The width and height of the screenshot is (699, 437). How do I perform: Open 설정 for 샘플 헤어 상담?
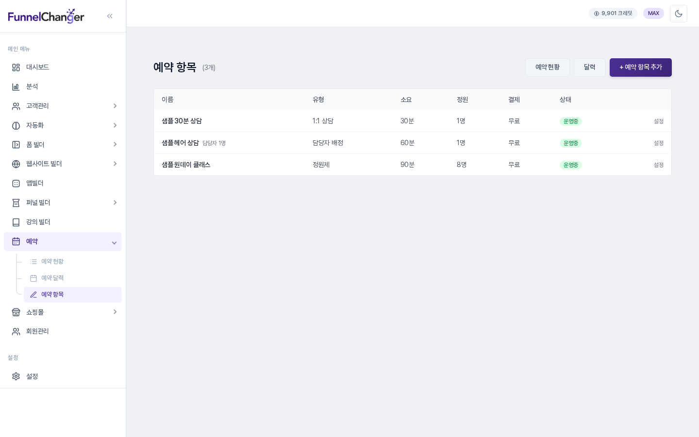tap(659, 143)
